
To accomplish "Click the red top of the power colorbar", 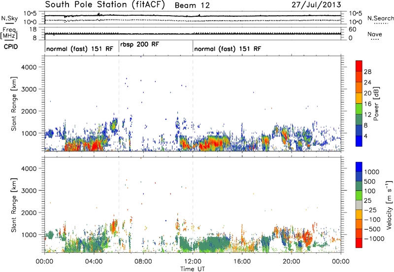I will [359, 66].
